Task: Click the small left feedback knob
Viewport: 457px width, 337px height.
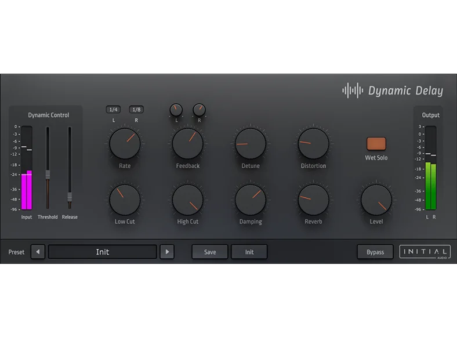Action: click(176, 110)
